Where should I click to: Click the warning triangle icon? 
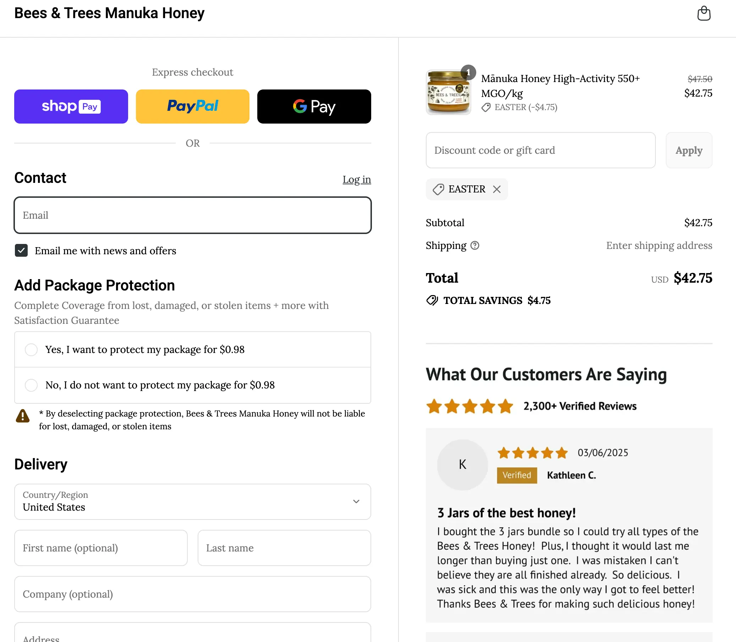pos(23,416)
